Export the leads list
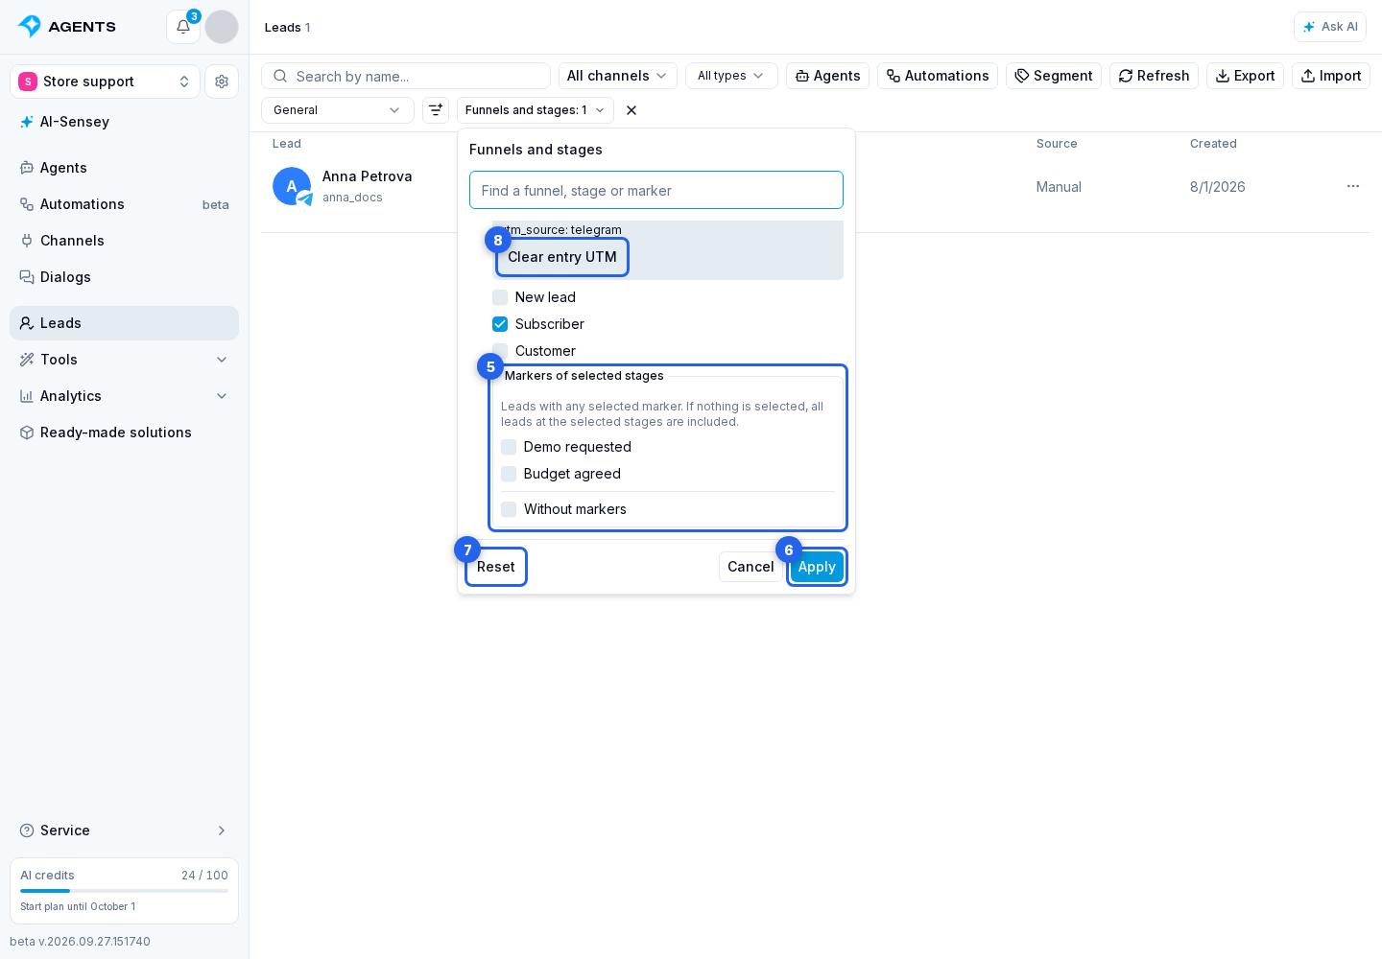 click(1245, 76)
